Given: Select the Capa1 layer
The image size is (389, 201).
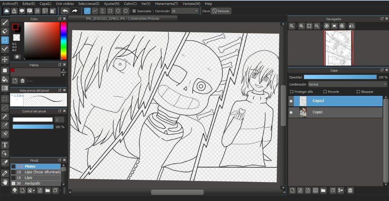Looking at the screenshot, I should click(336, 112).
